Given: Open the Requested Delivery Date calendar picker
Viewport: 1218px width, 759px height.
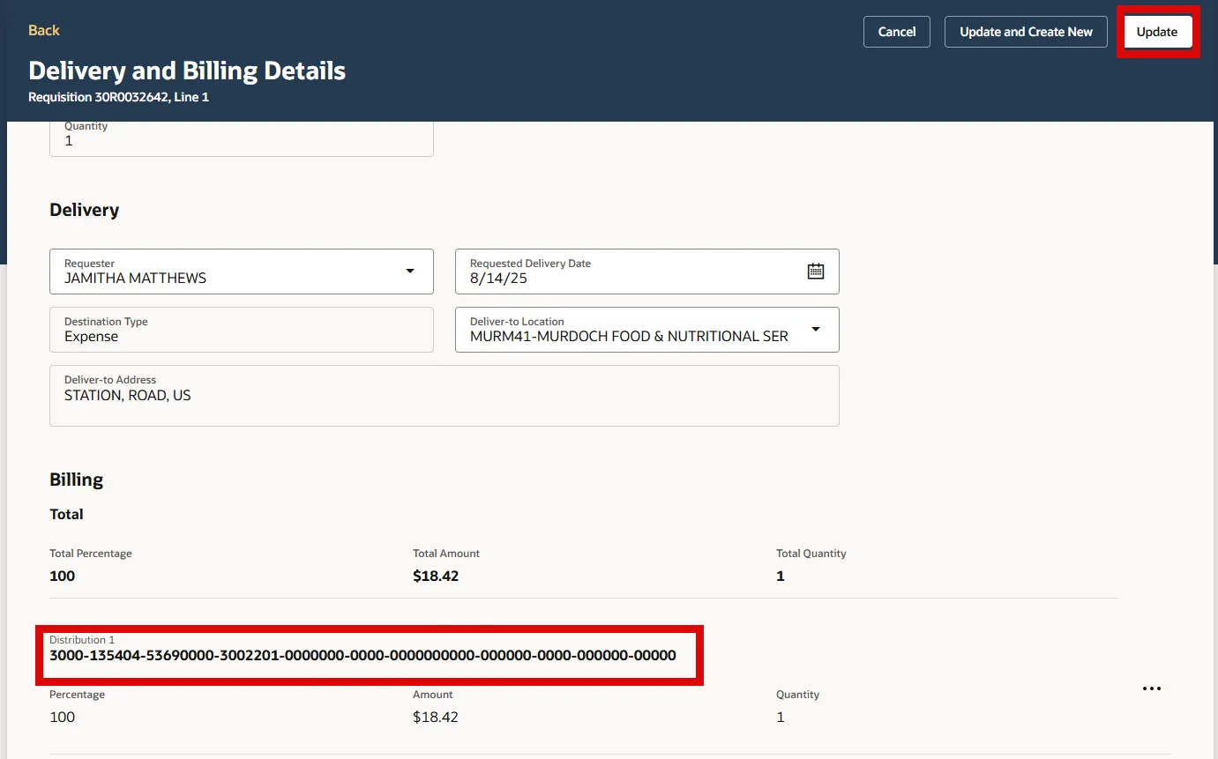Looking at the screenshot, I should tap(816, 272).
